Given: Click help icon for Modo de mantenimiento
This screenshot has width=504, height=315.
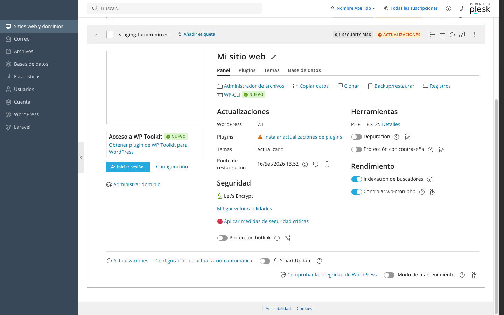Looking at the screenshot, I should click(462, 275).
